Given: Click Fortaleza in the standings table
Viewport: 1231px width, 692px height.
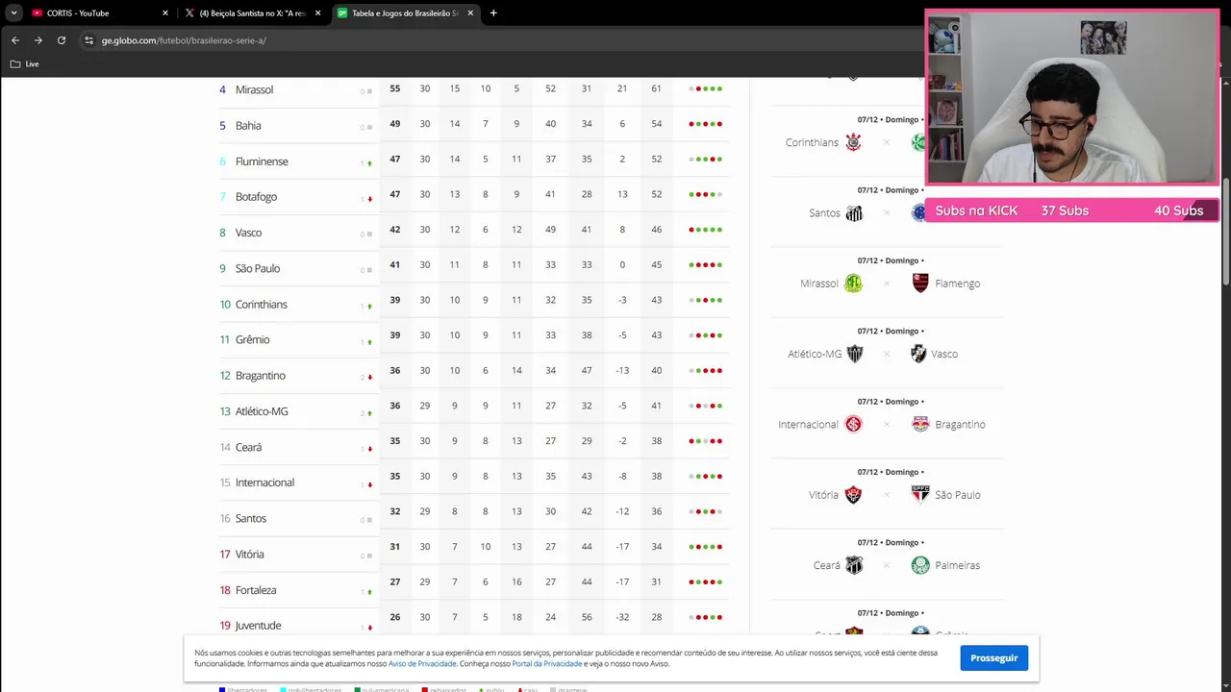Looking at the screenshot, I should (x=256, y=590).
